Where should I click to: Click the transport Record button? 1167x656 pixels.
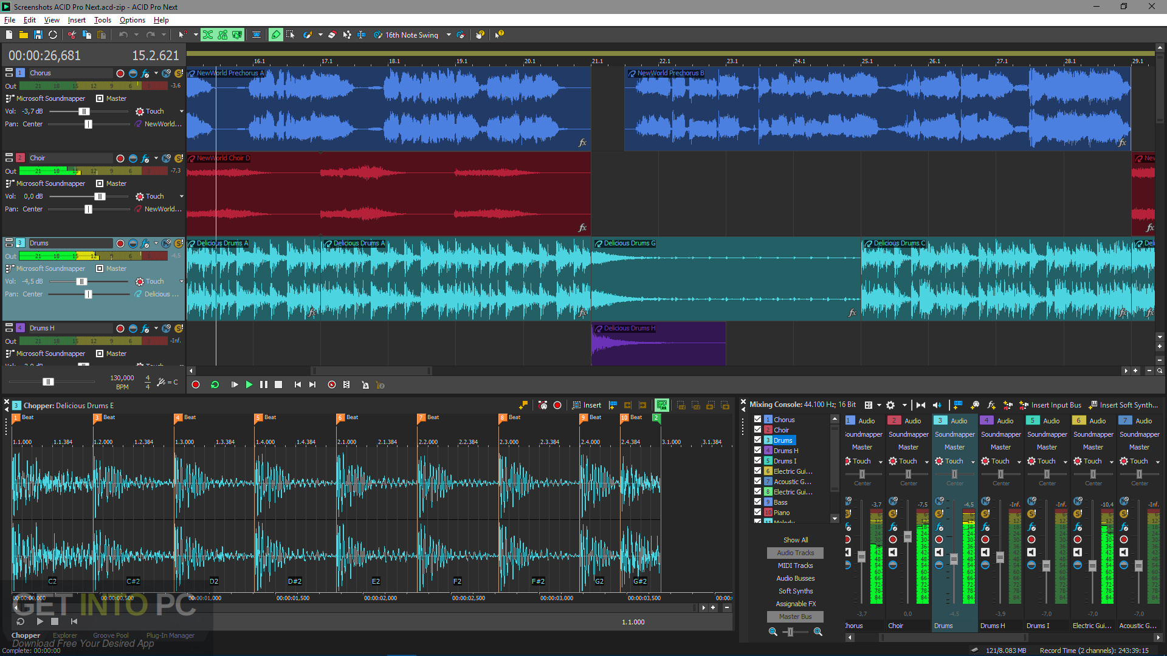[x=196, y=385]
